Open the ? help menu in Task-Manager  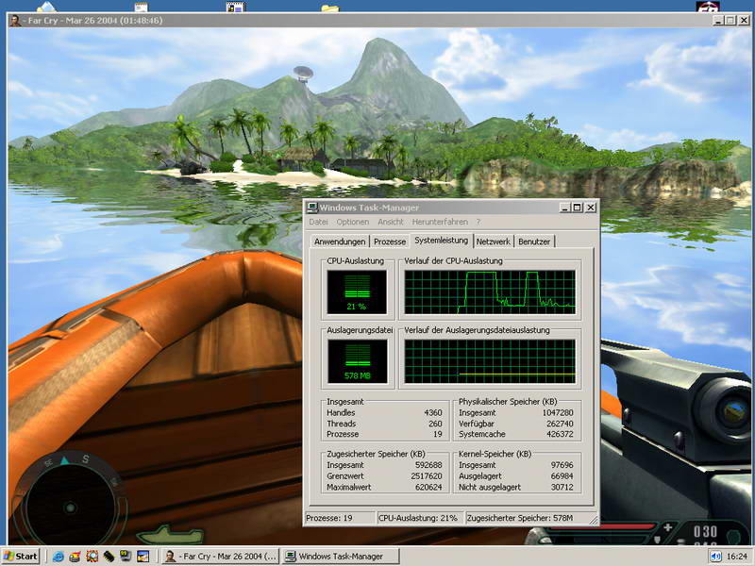pyautogui.click(x=478, y=222)
